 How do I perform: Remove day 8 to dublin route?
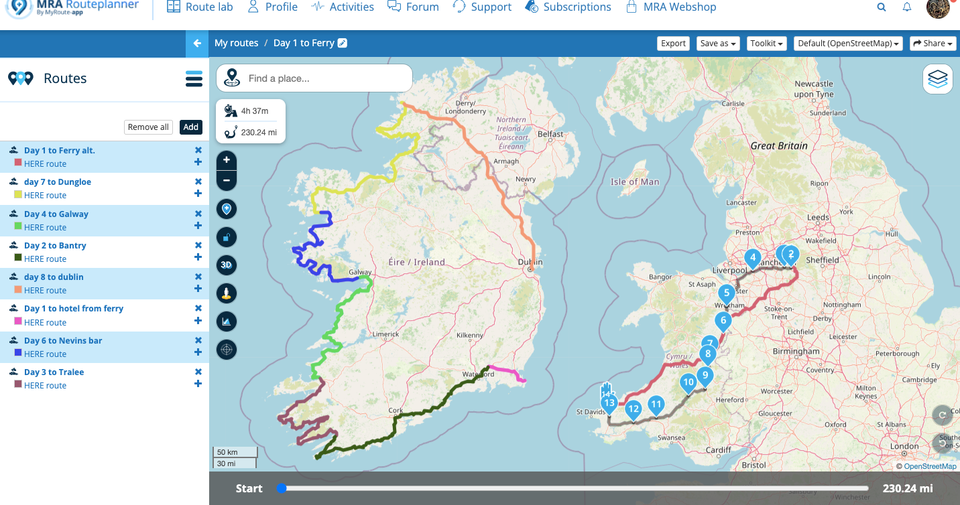pos(198,277)
